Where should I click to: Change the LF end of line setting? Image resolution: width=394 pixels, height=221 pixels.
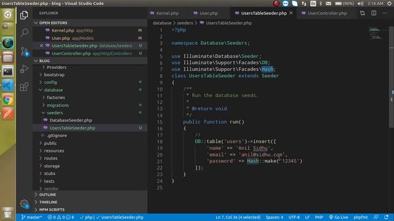pyautogui.click(x=307, y=217)
